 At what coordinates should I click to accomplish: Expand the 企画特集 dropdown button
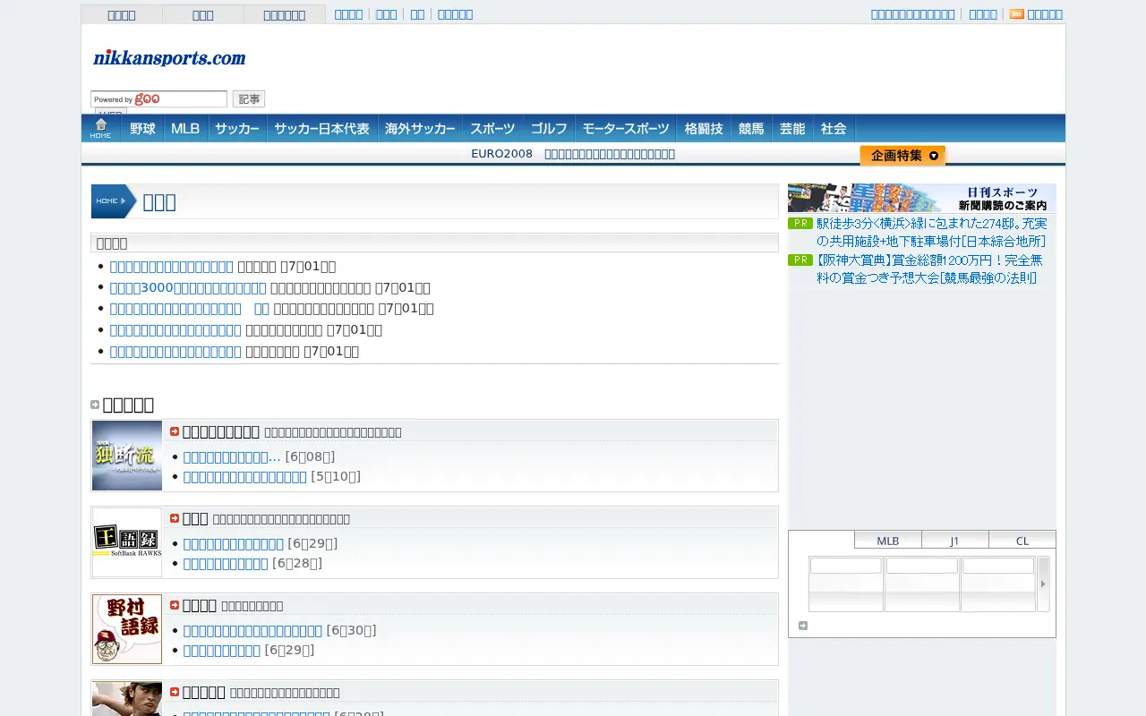click(902, 156)
